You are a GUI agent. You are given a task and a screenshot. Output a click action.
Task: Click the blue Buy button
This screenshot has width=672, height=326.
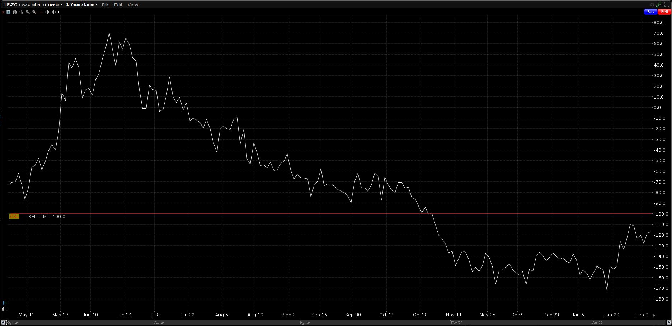tap(650, 11)
